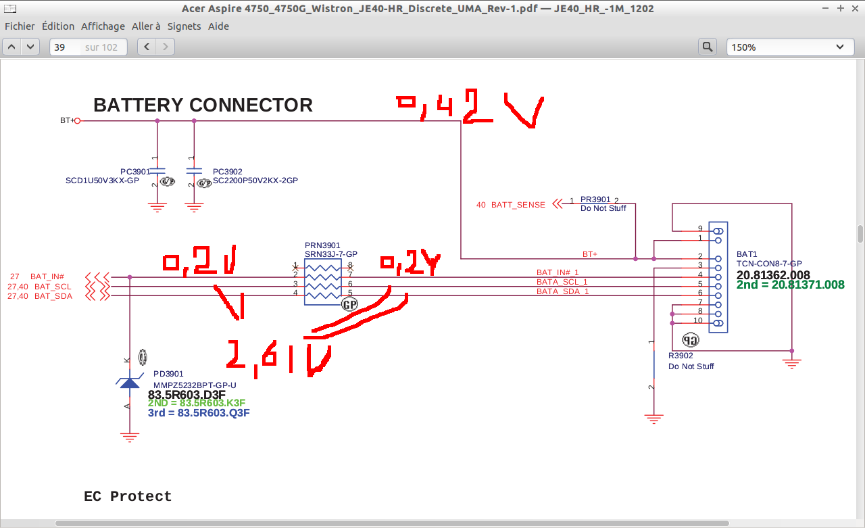Click the blue 3rd = 83.5R603.Q3F text

(x=199, y=412)
